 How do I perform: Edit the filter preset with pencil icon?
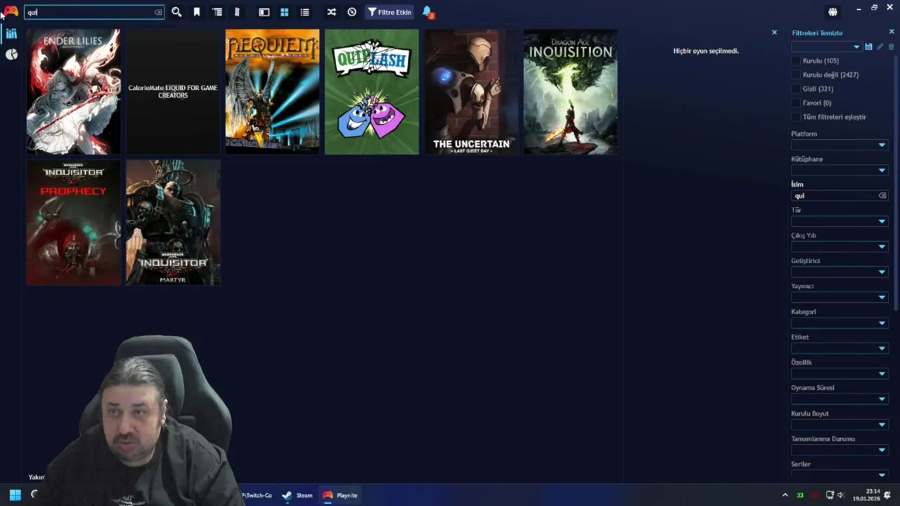880,46
